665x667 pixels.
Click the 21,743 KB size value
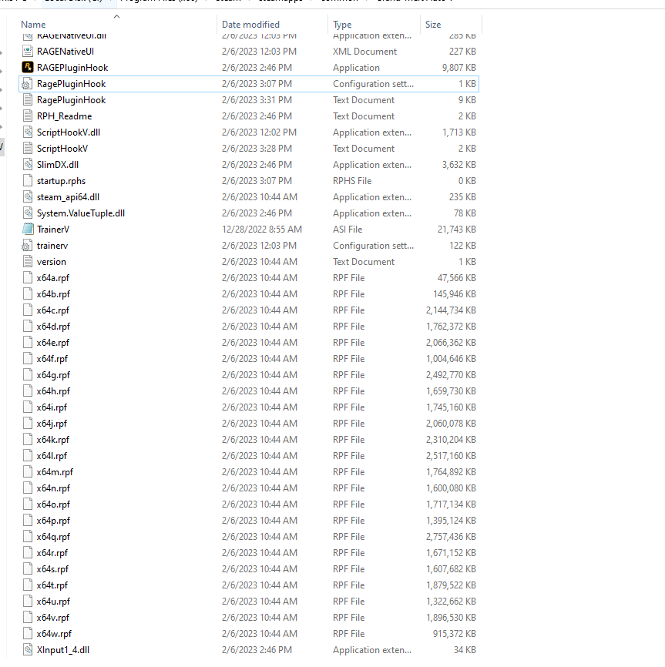[456, 230]
